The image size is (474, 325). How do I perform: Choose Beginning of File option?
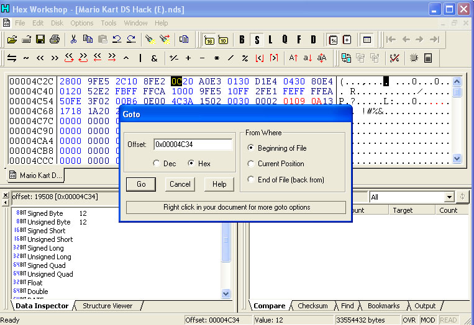[x=250, y=148]
